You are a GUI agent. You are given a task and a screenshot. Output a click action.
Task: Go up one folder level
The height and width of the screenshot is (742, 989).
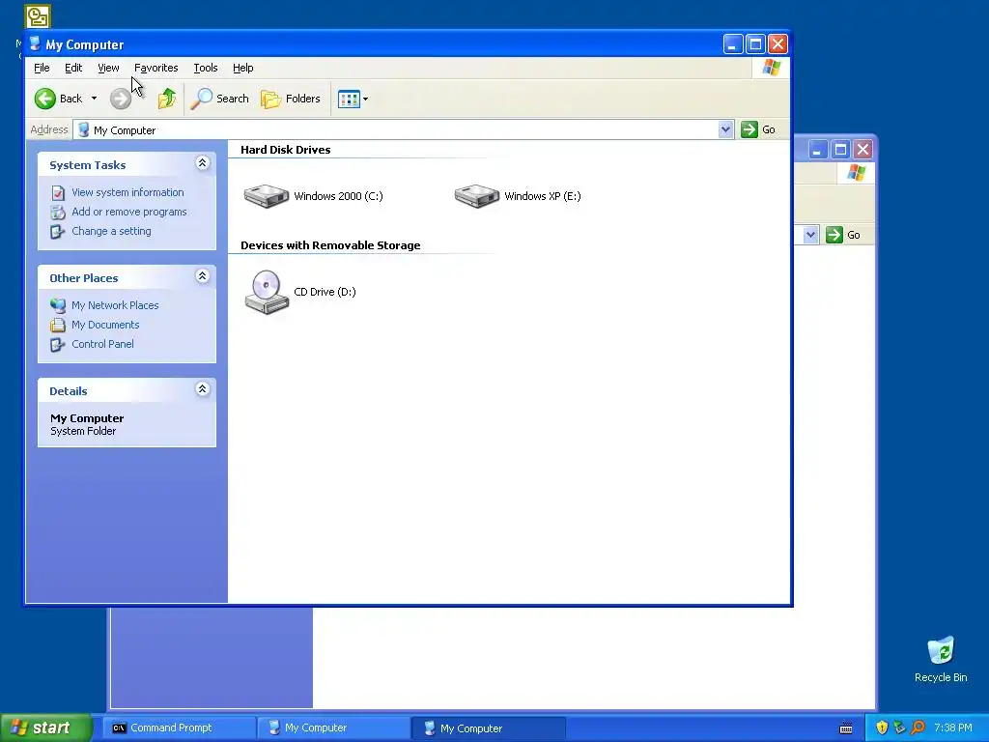coord(167,99)
